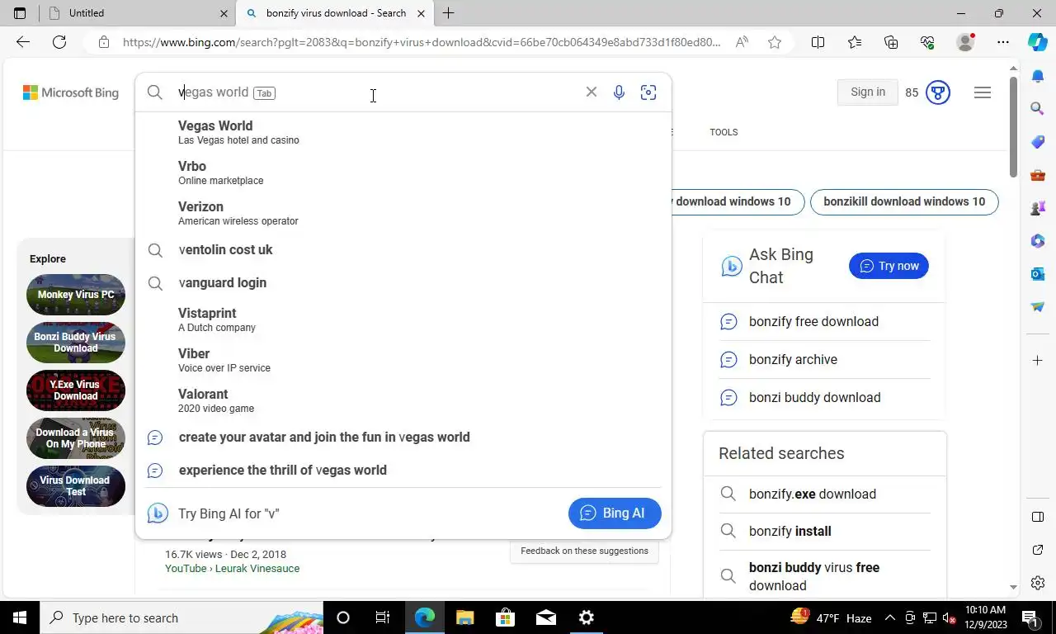Open Edge settings and more menu
The width and height of the screenshot is (1056, 634).
pos(1002,42)
